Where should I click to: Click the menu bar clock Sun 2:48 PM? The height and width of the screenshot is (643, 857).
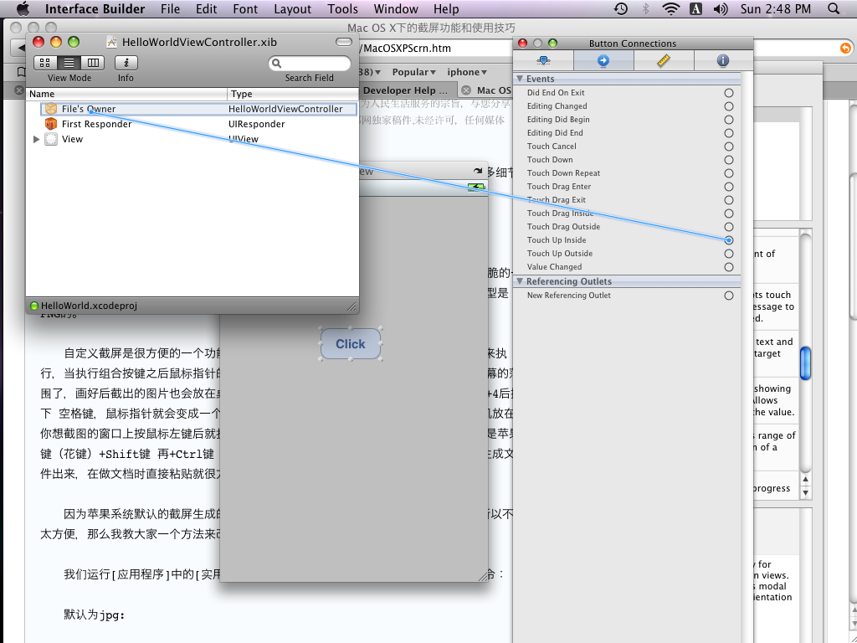tap(776, 8)
